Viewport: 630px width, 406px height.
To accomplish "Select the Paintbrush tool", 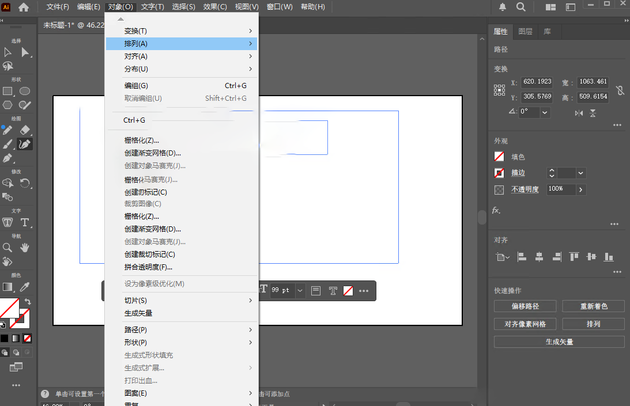I will (7, 144).
